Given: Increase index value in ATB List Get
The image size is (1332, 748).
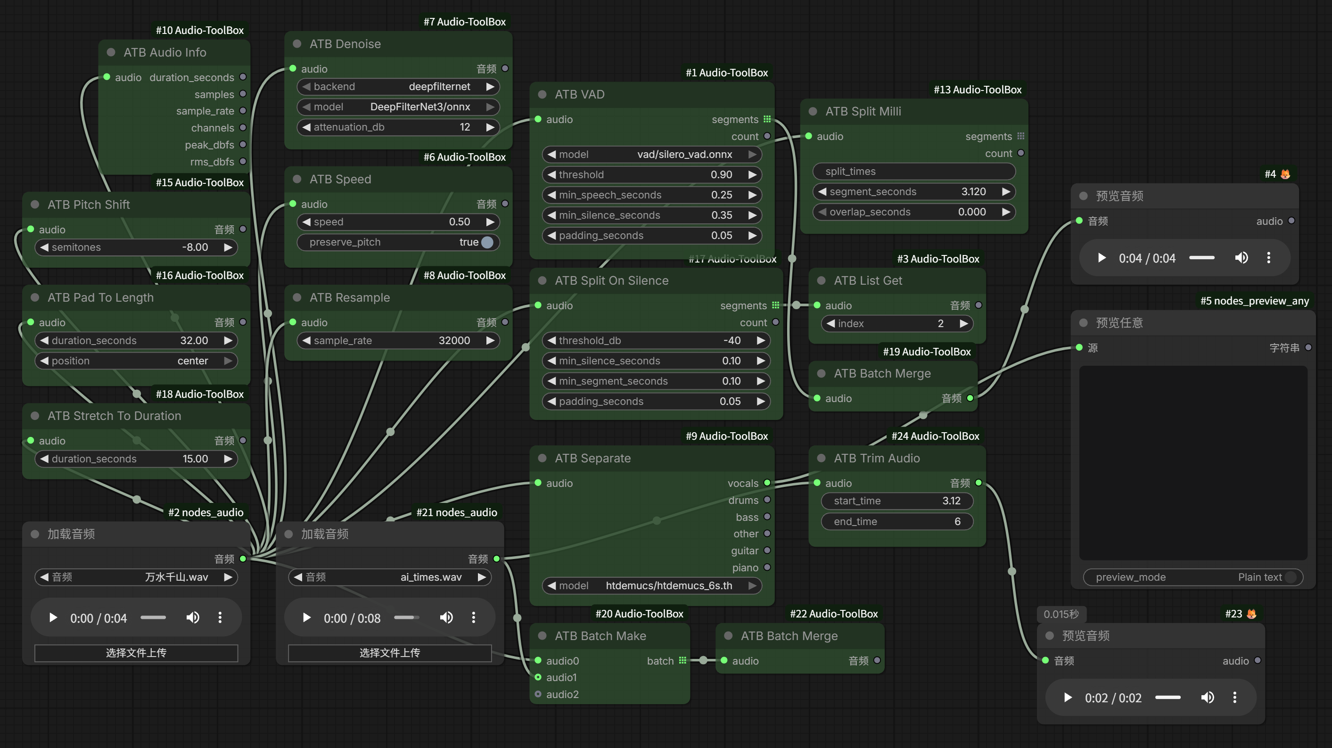Looking at the screenshot, I should (x=963, y=324).
